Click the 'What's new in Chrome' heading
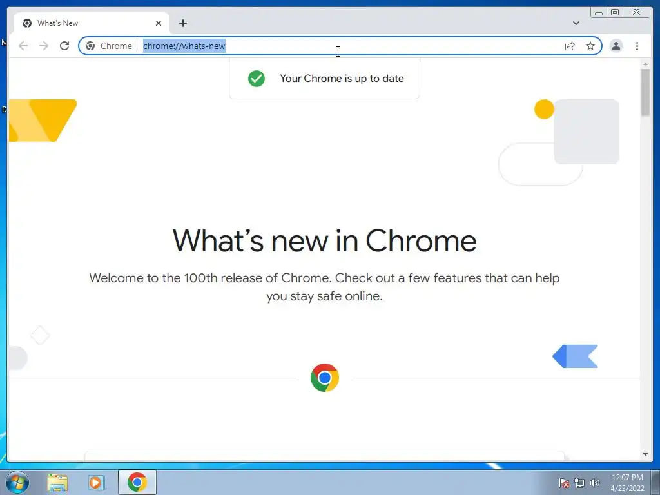 325,241
